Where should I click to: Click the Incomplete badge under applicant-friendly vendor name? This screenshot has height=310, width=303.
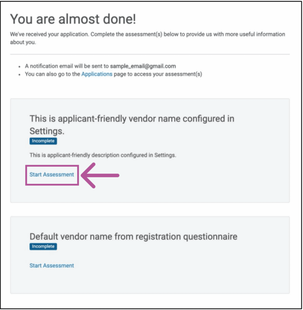(43, 141)
